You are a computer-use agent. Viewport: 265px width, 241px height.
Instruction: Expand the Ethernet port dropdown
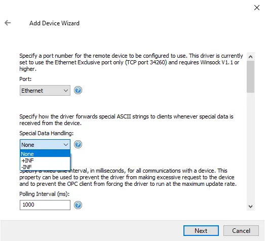(x=45, y=90)
